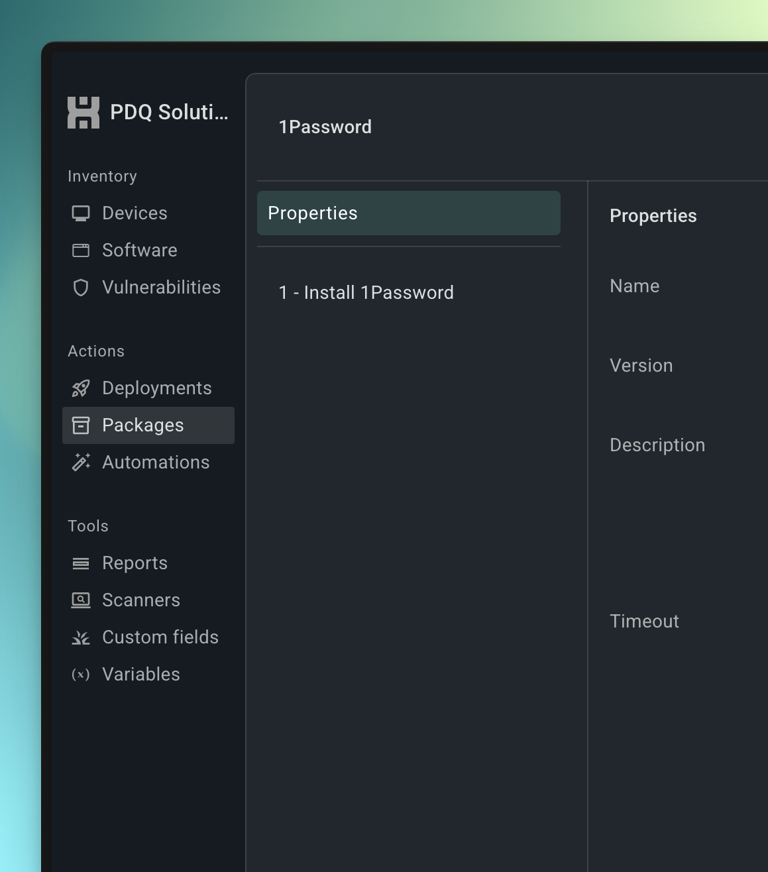The image size is (768, 872).
Task: Click the Tools section heading
Action: click(88, 526)
